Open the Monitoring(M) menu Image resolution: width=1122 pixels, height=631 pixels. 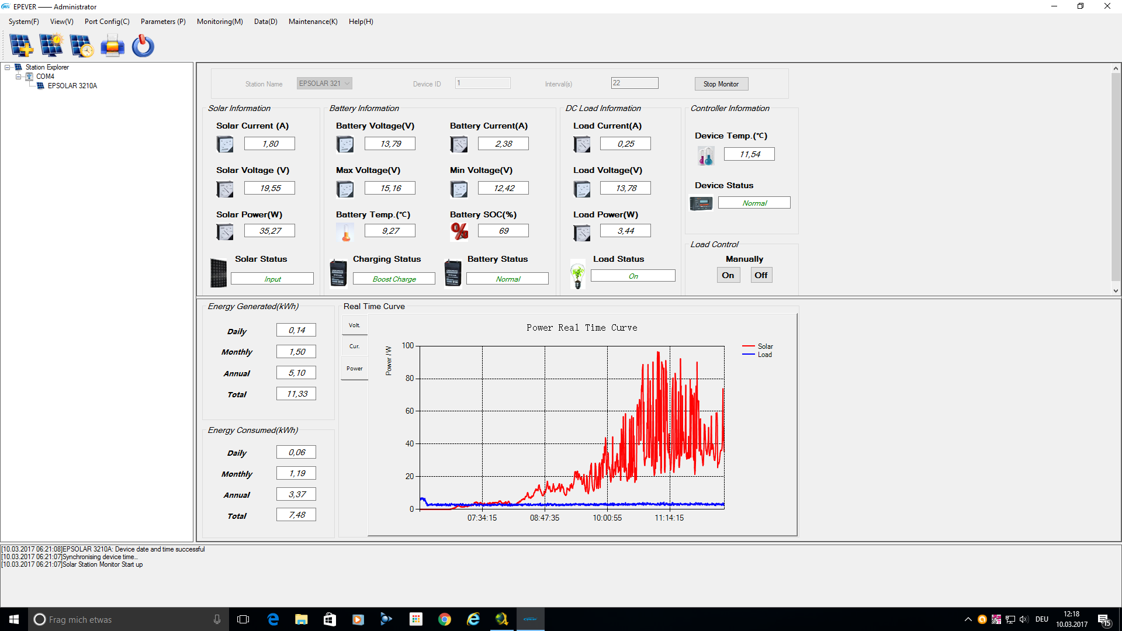click(x=220, y=22)
